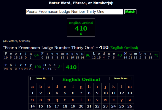Click letter 'x' in the cipher chart

114,100
